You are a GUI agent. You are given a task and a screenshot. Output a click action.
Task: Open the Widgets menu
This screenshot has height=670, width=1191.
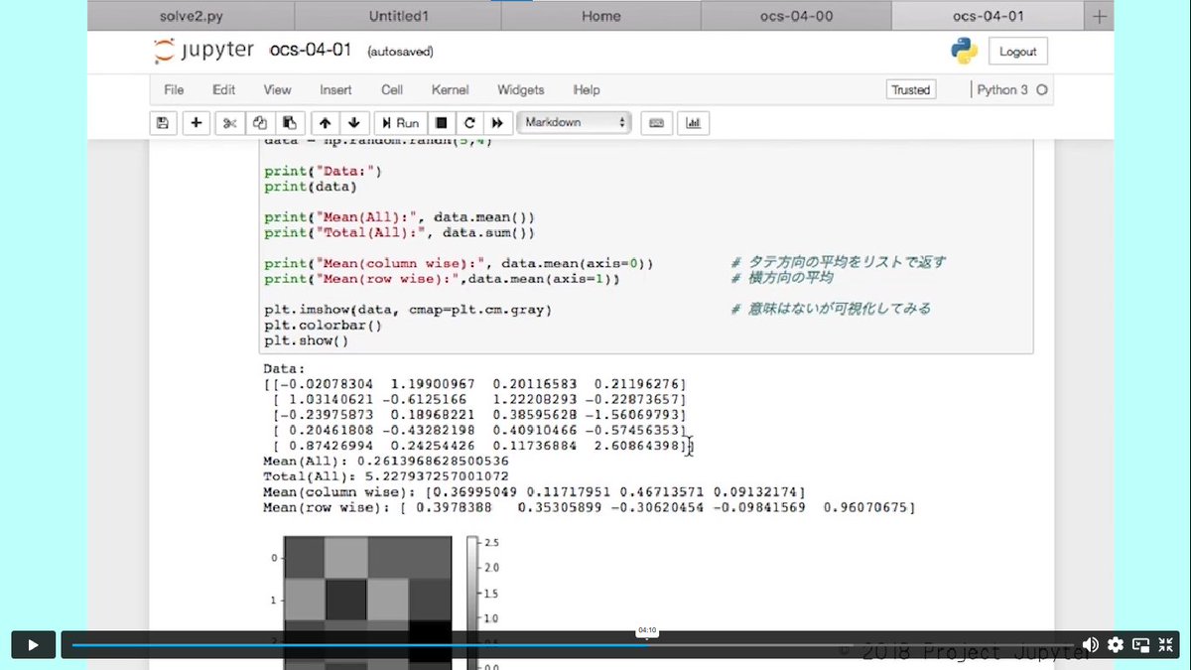521,89
